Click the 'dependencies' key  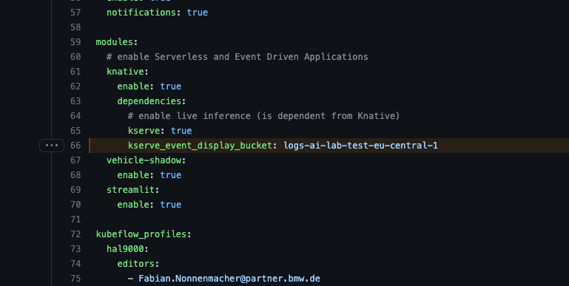[149, 101]
